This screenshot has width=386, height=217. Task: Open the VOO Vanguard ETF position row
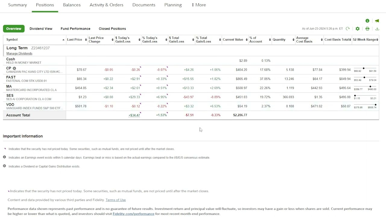(x=191, y=106)
